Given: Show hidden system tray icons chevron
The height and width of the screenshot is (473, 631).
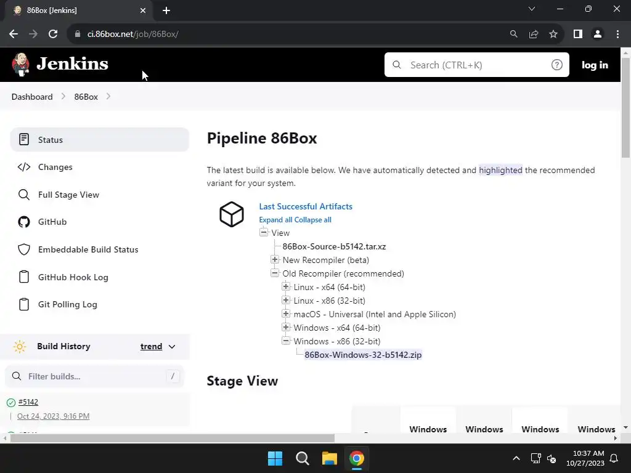Looking at the screenshot, I should [516, 458].
